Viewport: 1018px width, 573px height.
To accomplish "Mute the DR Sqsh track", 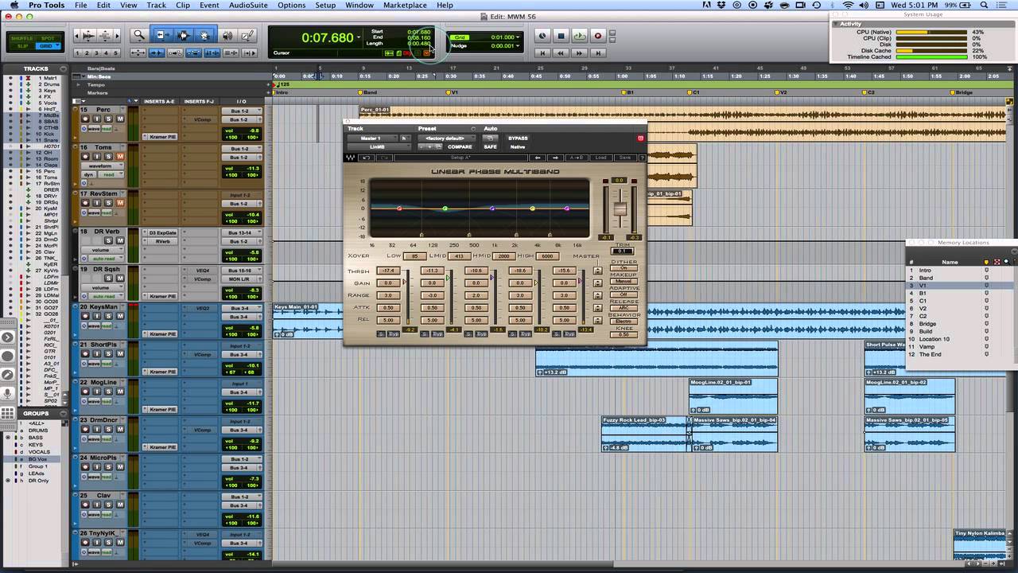I will 120,279.
